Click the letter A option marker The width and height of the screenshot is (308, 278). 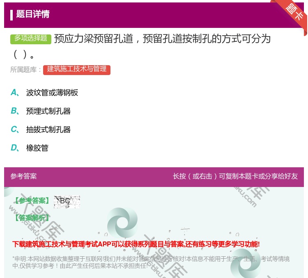[x=15, y=92]
